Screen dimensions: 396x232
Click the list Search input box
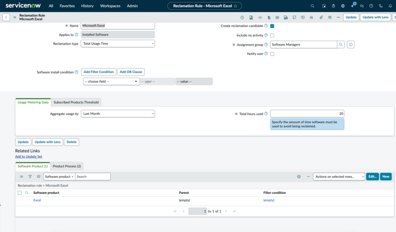click(93, 177)
